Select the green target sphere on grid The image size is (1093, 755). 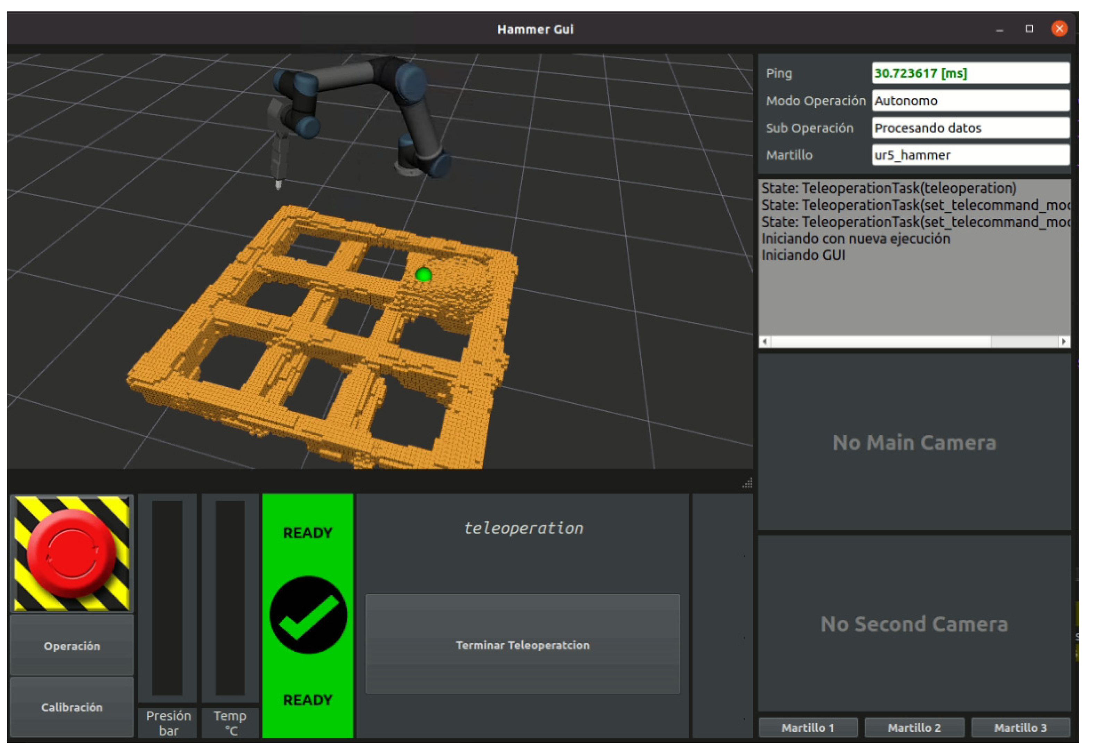[423, 275]
